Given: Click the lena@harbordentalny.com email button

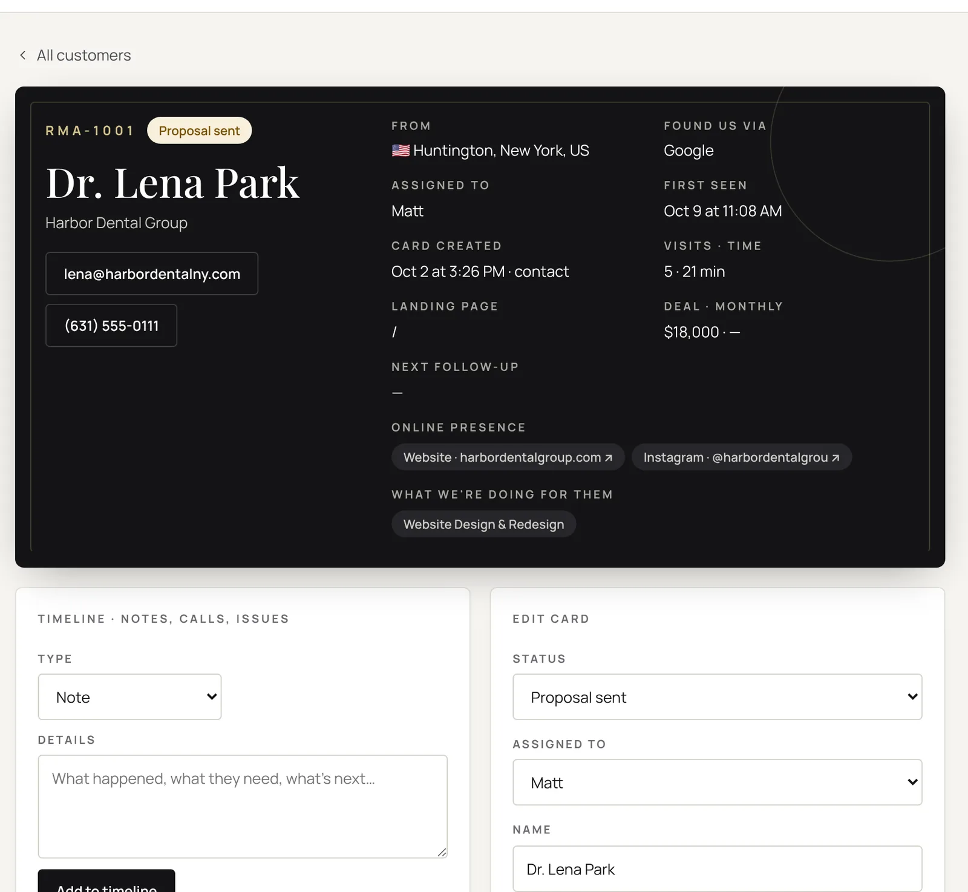Looking at the screenshot, I should [x=152, y=274].
